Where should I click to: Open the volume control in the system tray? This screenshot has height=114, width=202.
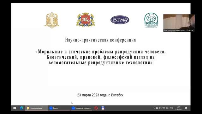pyautogui.click(x=167, y=108)
